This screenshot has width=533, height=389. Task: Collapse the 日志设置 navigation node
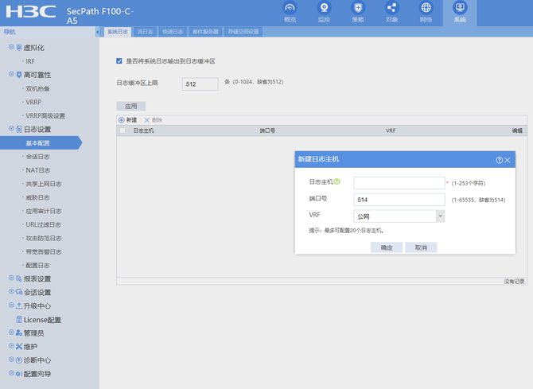[11, 129]
